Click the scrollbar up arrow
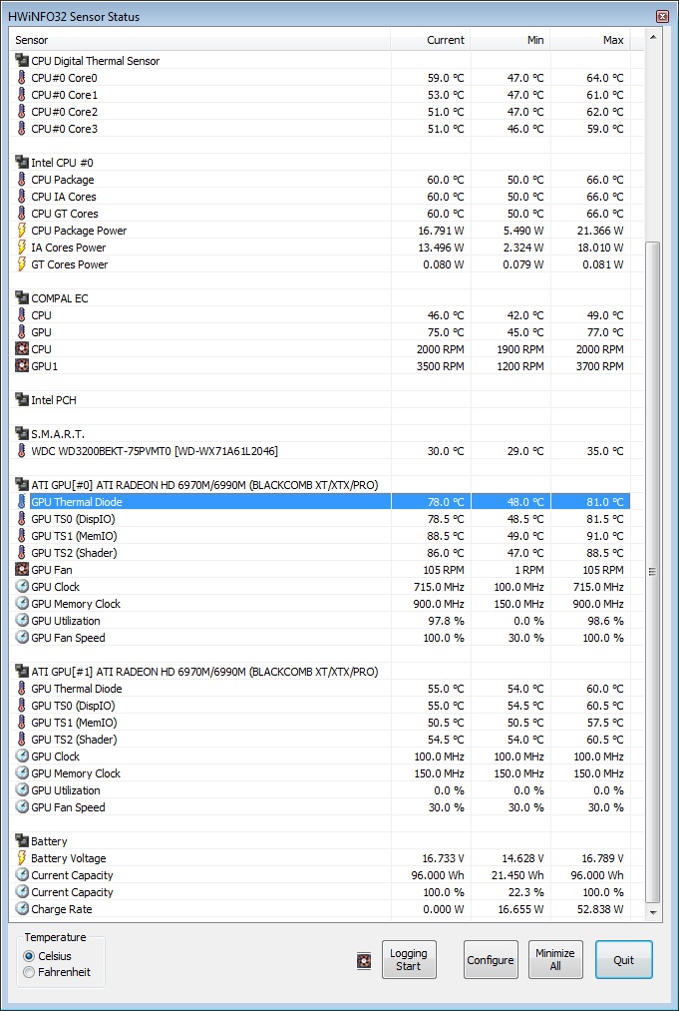 653,38
